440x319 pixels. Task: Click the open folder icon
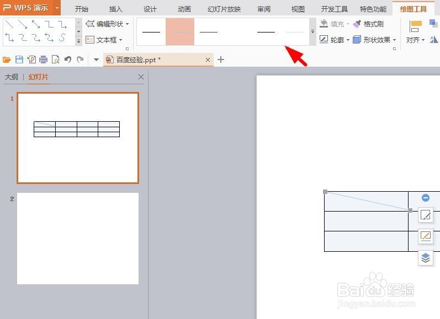(7, 60)
